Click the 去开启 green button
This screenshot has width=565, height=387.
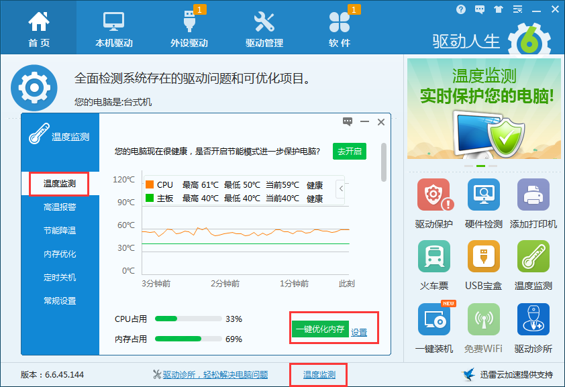coord(350,151)
